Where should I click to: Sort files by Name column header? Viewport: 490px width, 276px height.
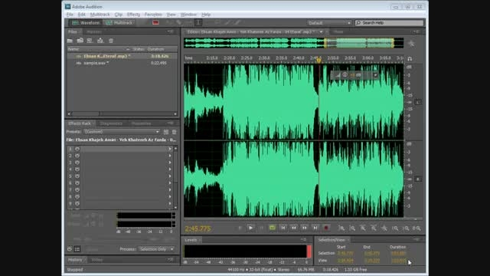pos(73,49)
